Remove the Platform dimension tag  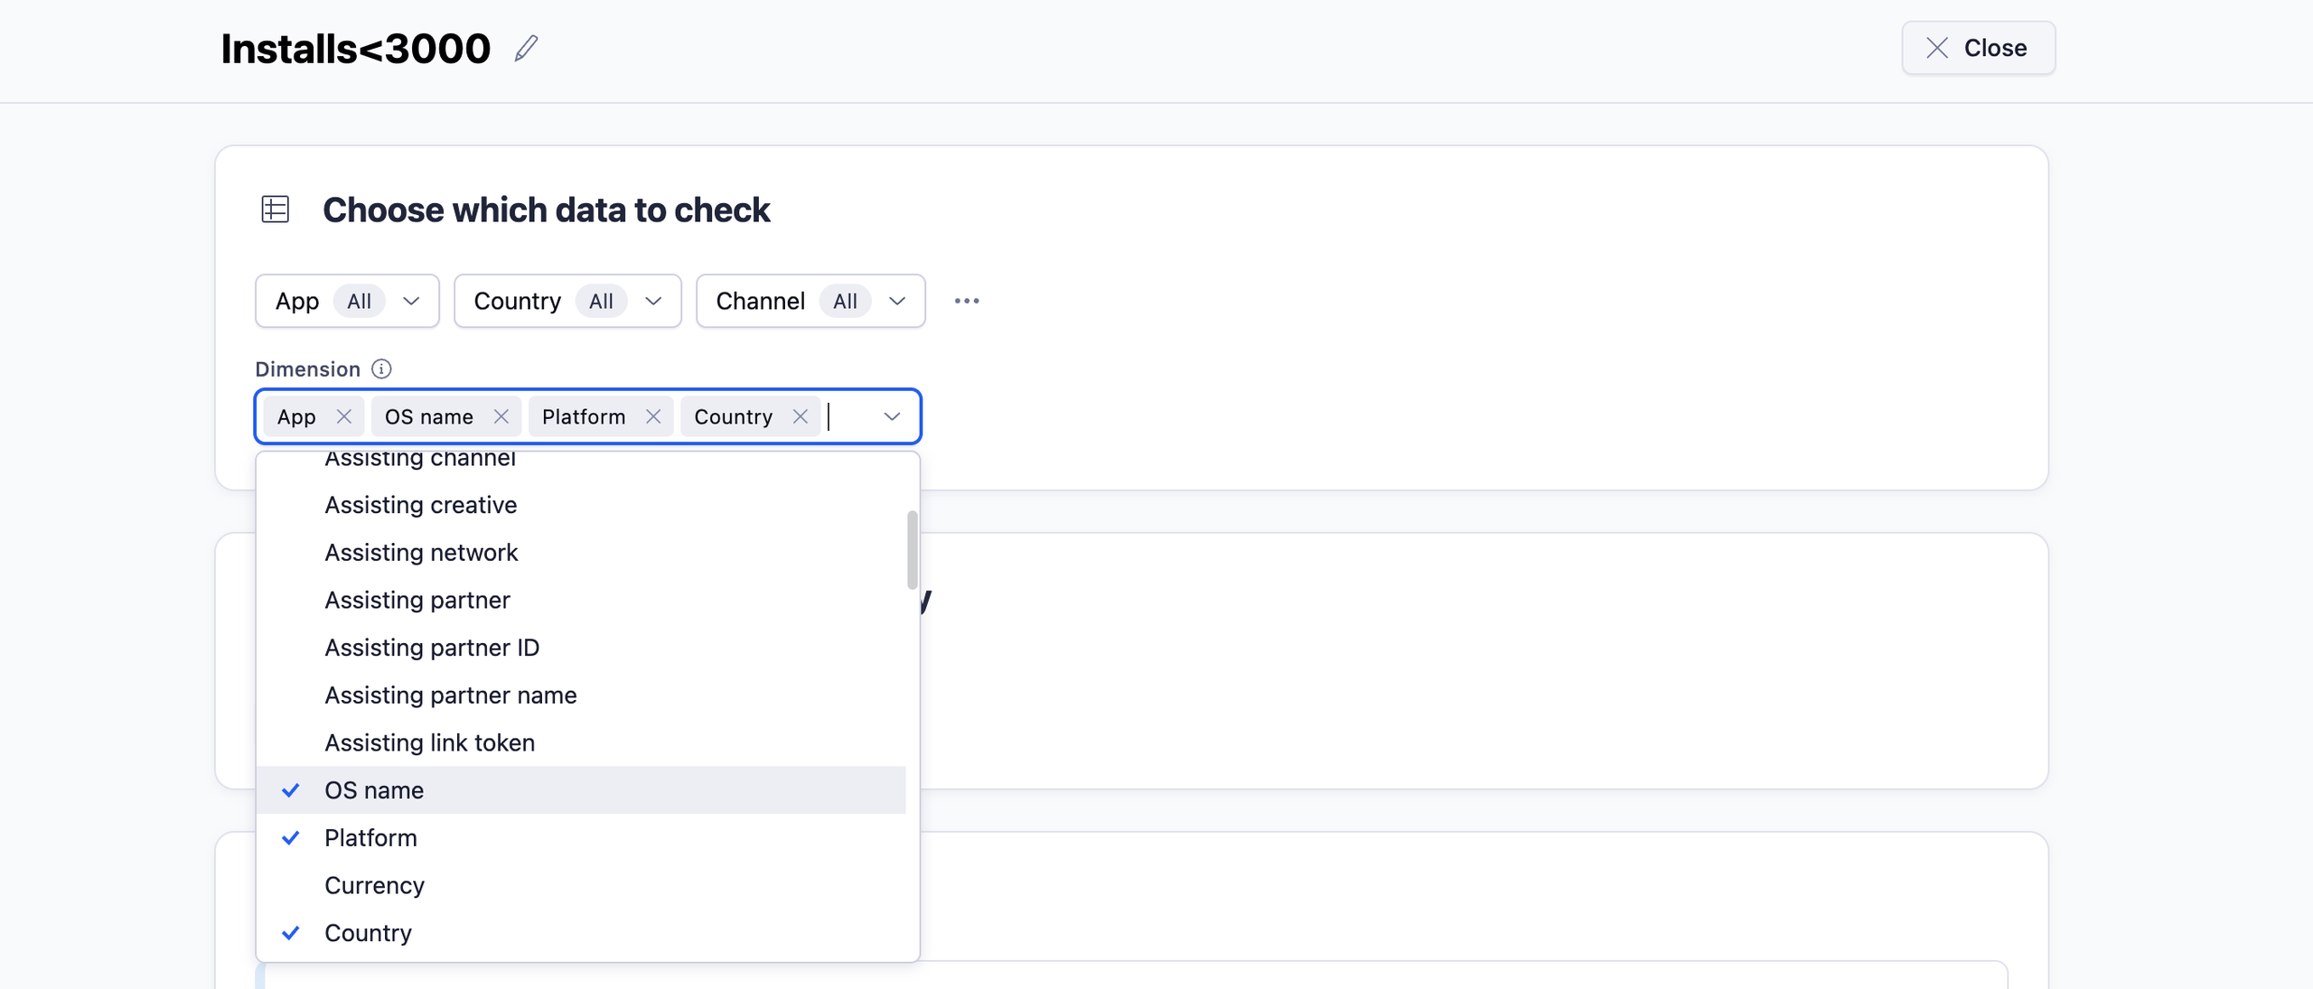coord(653,416)
